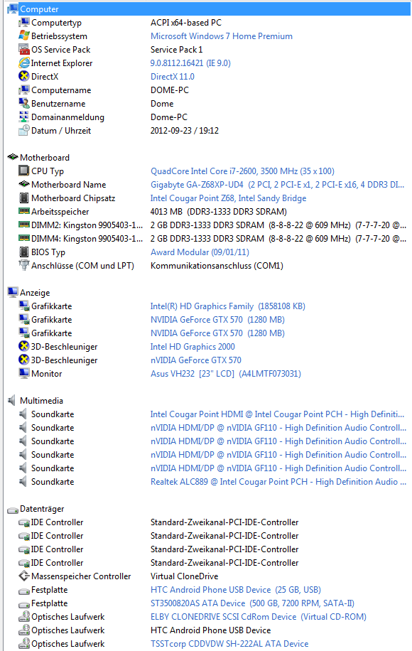Screen dimensions: 412x651
Task: Open the Gigabyte GA-Z68XP-UD4 link
Action: click(277, 185)
